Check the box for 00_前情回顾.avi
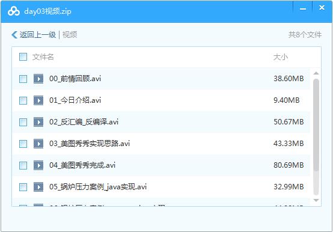The width and height of the screenshot is (333, 232). [x=23, y=79]
